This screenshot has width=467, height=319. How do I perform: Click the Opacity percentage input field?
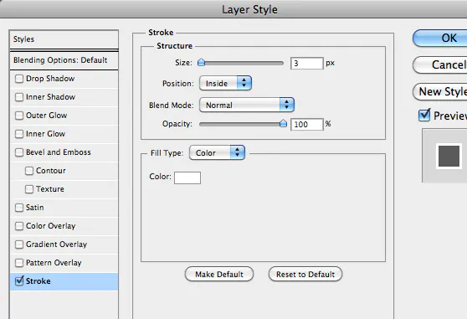pos(307,124)
